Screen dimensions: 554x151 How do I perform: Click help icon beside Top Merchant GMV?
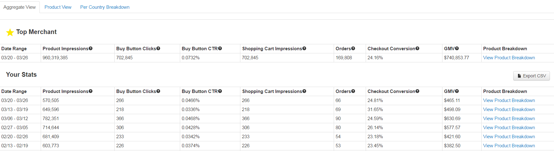coord(457,48)
